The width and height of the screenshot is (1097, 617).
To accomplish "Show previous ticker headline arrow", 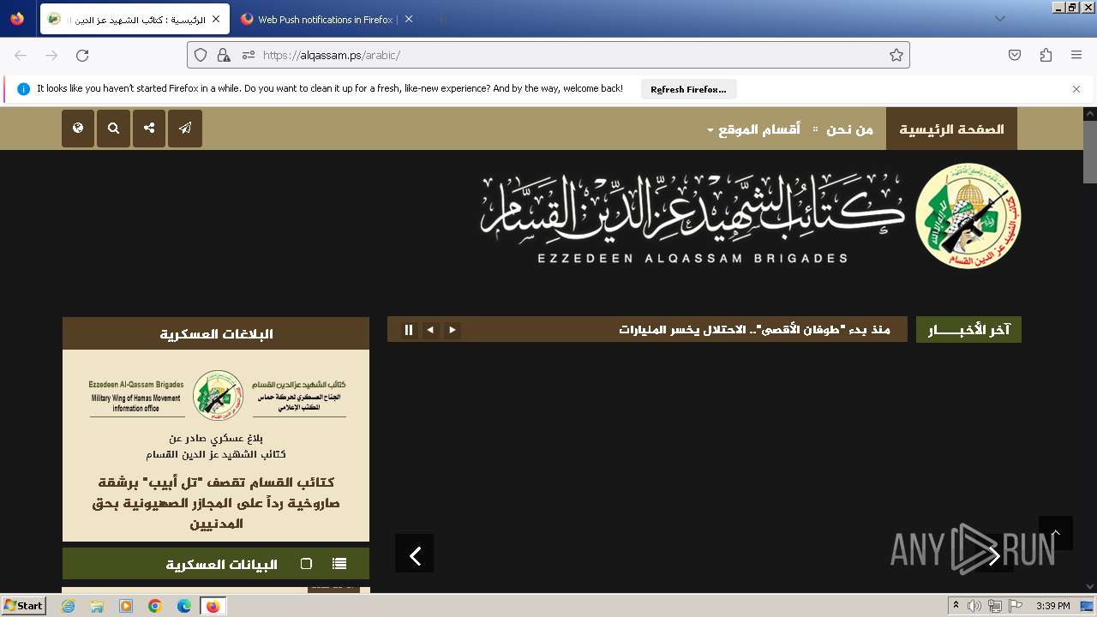I will tap(430, 330).
